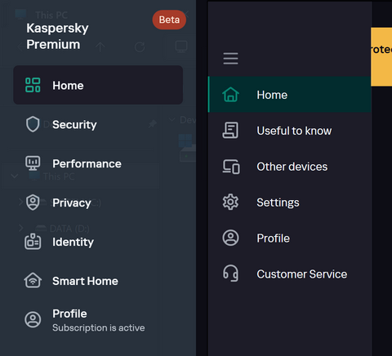Open the hamburger menu icon
This screenshot has width=392, height=356.
(x=230, y=59)
